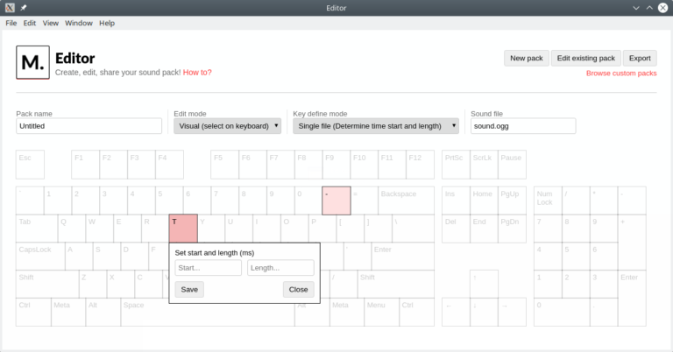Select the F12 key on keyboard
Screen dimensions: 673x352
click(x=420, y=164)
